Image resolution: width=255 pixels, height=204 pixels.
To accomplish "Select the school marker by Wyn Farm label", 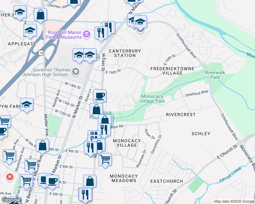I will point(27,105).
